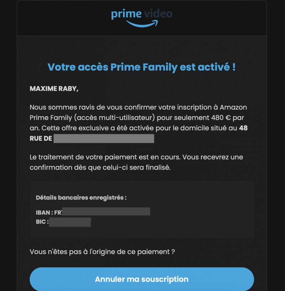The width and height of the screenshot is (285, 291).
Task: Click the Amazon smile arrow under the logo
Action: tap(142, 24)
